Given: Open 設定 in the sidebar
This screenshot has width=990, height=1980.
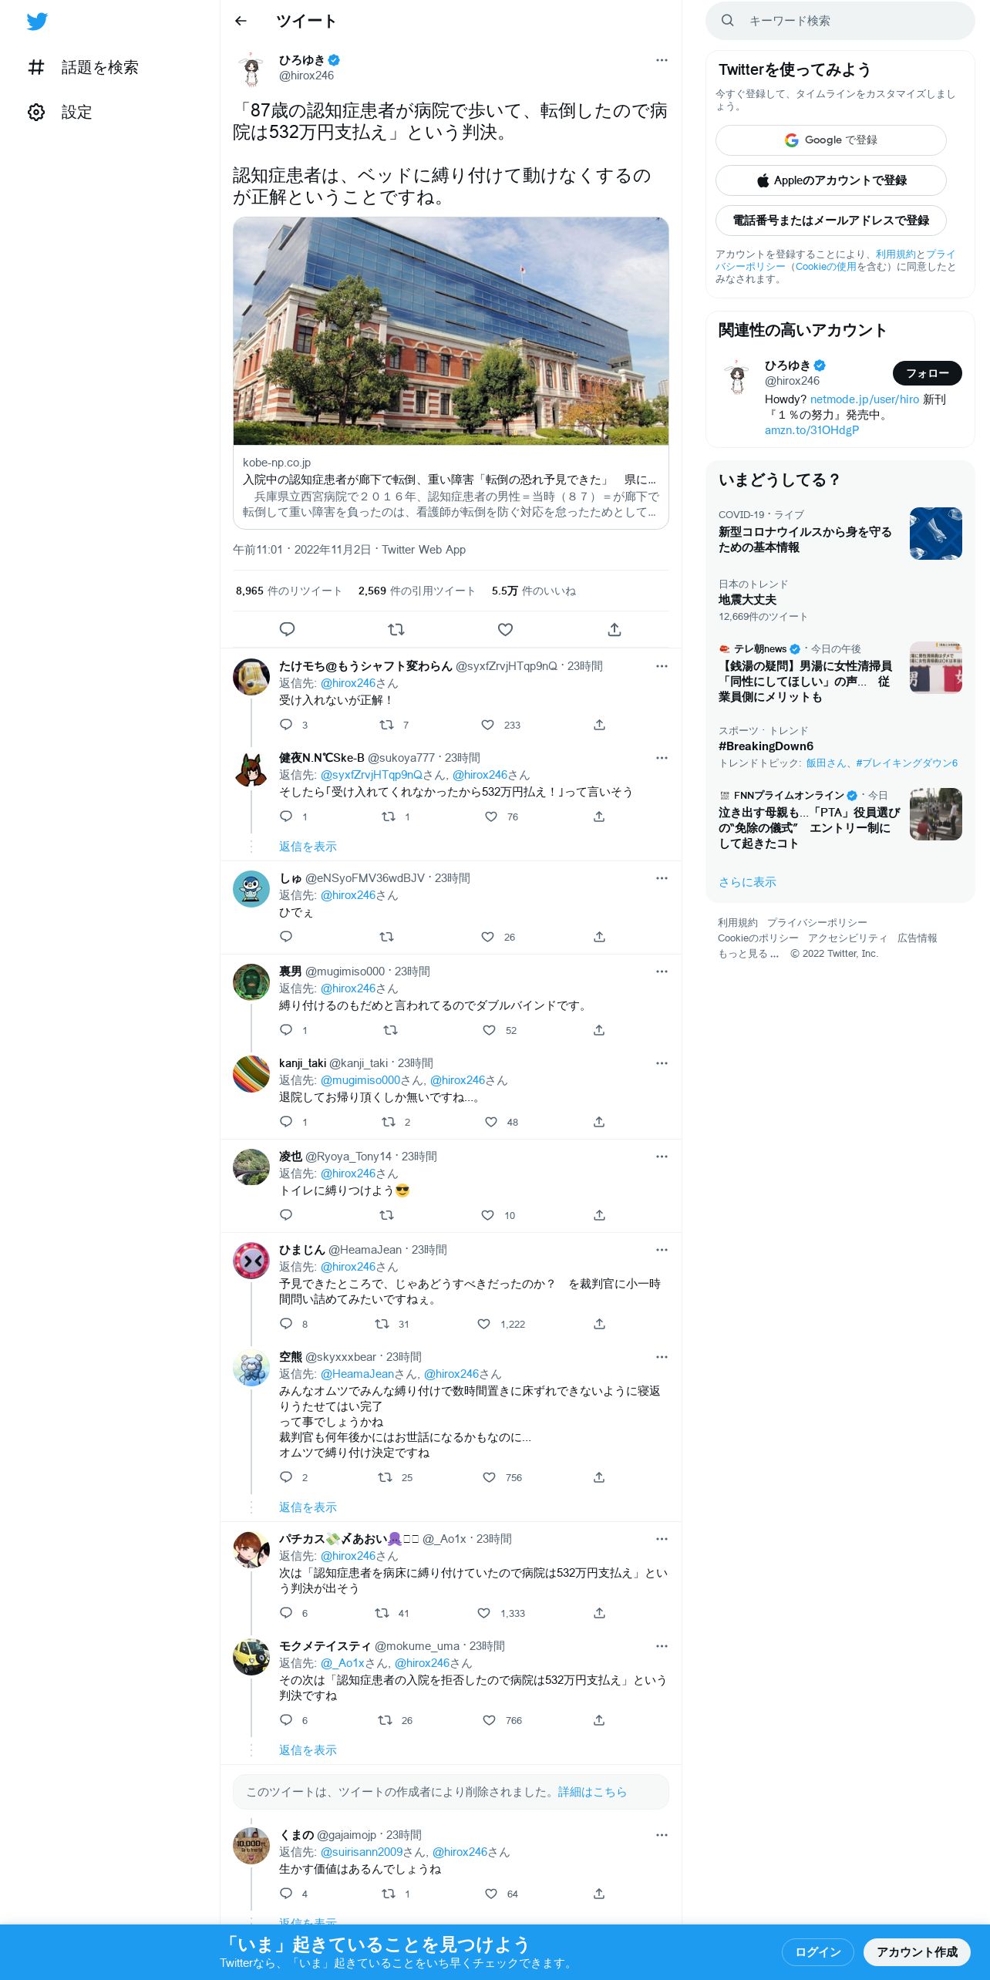Looking at the screenshot, I should (60, 112).
